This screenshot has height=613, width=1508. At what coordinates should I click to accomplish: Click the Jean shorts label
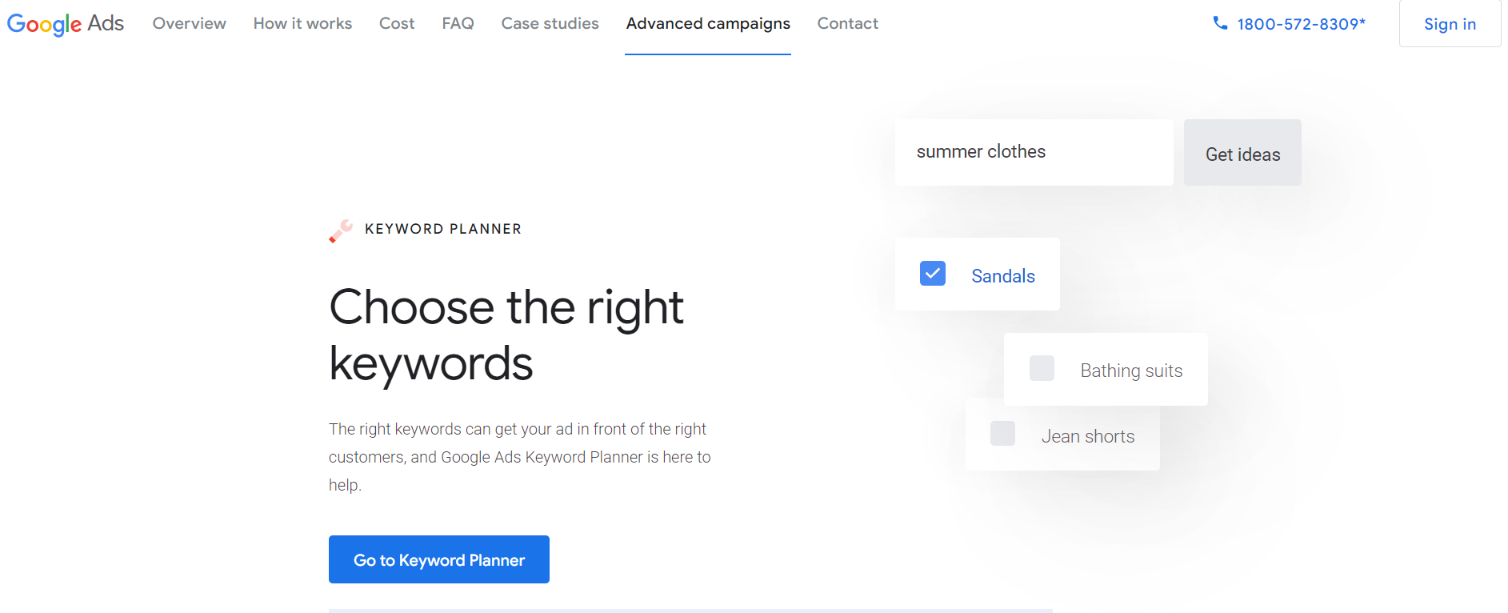1088,436
